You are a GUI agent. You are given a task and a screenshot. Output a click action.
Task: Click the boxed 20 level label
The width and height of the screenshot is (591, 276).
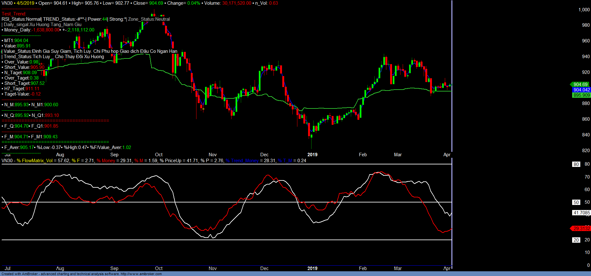point(576,240)
